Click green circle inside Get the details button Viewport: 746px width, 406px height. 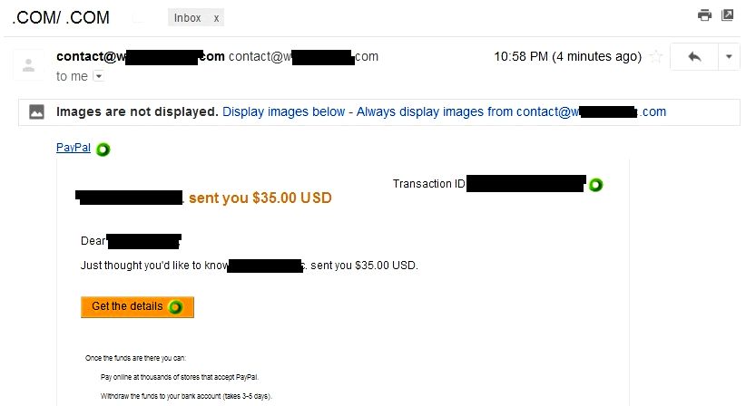pyautogui.click(x=175, y=307)
